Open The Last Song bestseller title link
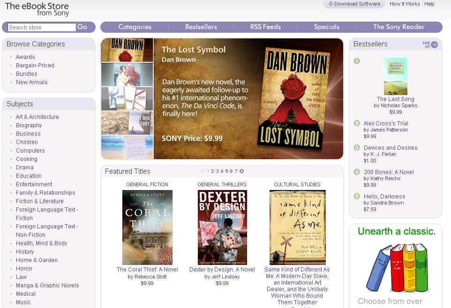The image size is (451, 308). [x=396, y=99]
